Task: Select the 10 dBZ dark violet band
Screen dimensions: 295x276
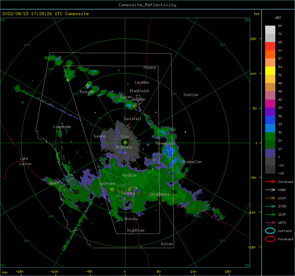Action: pos(270,153)
